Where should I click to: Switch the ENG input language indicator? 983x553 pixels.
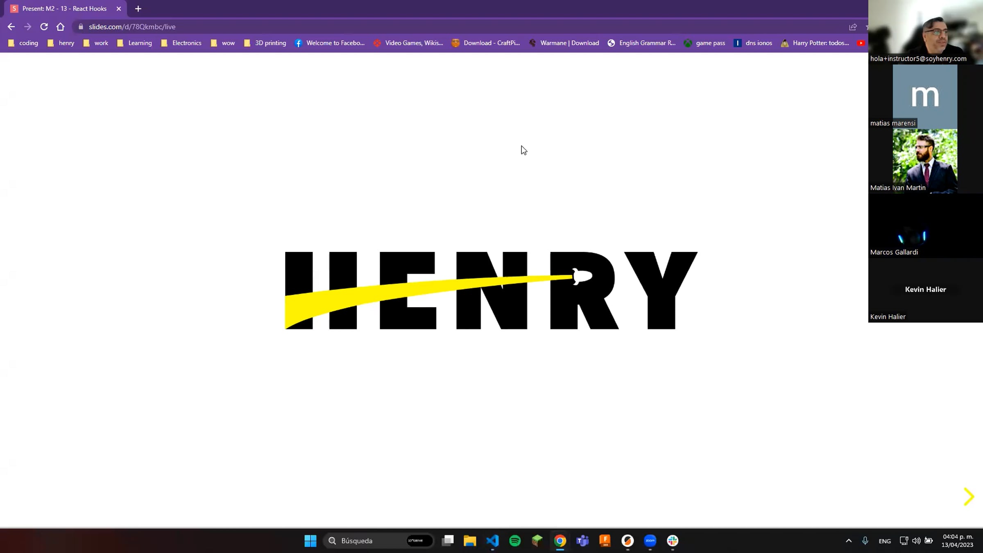(x=885, y=541)
